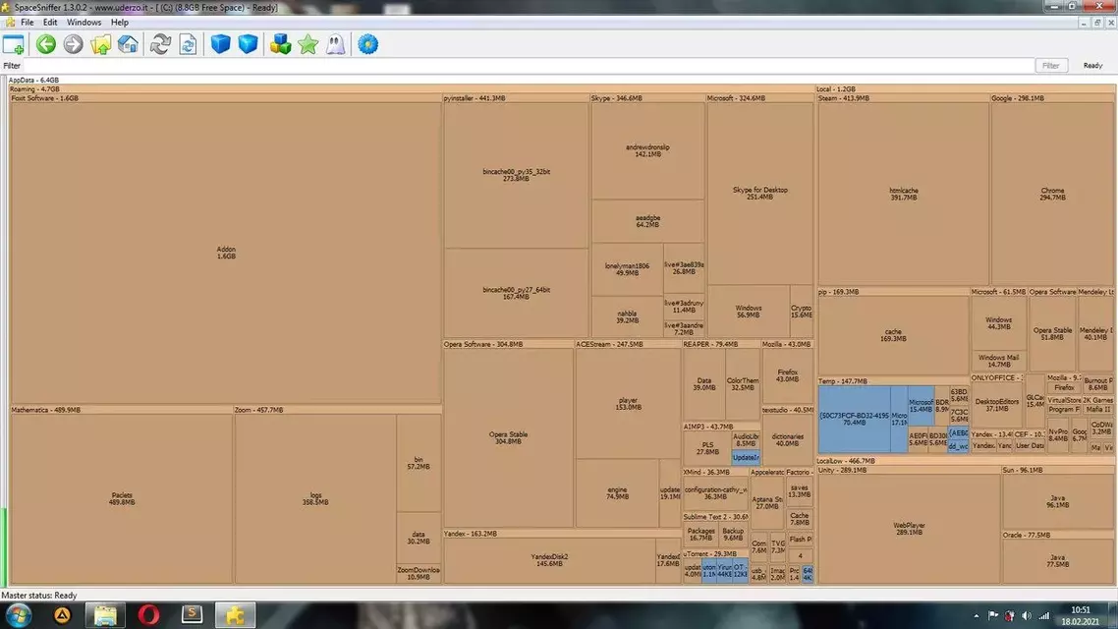Open the Edit menu

pyautogui.click(x=50, y=22)
